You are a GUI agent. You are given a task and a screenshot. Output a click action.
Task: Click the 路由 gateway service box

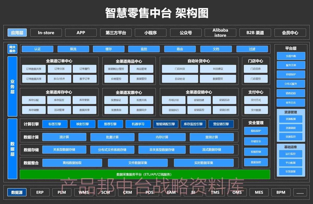[x=180, y=49]
